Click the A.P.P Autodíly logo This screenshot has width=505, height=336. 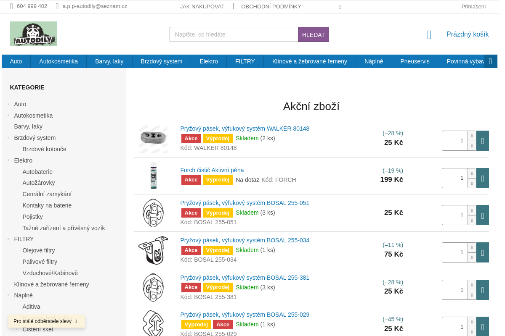[34, 34]
